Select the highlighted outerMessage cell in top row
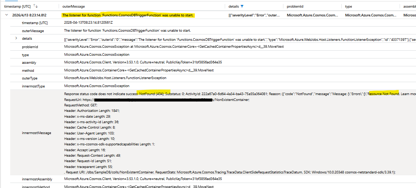This screenshot has height=188, width=416. click(128, 15)
